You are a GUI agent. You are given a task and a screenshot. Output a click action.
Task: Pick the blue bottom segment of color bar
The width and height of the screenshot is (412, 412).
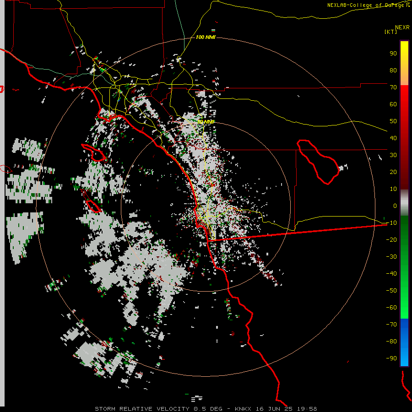coord(404,342)
